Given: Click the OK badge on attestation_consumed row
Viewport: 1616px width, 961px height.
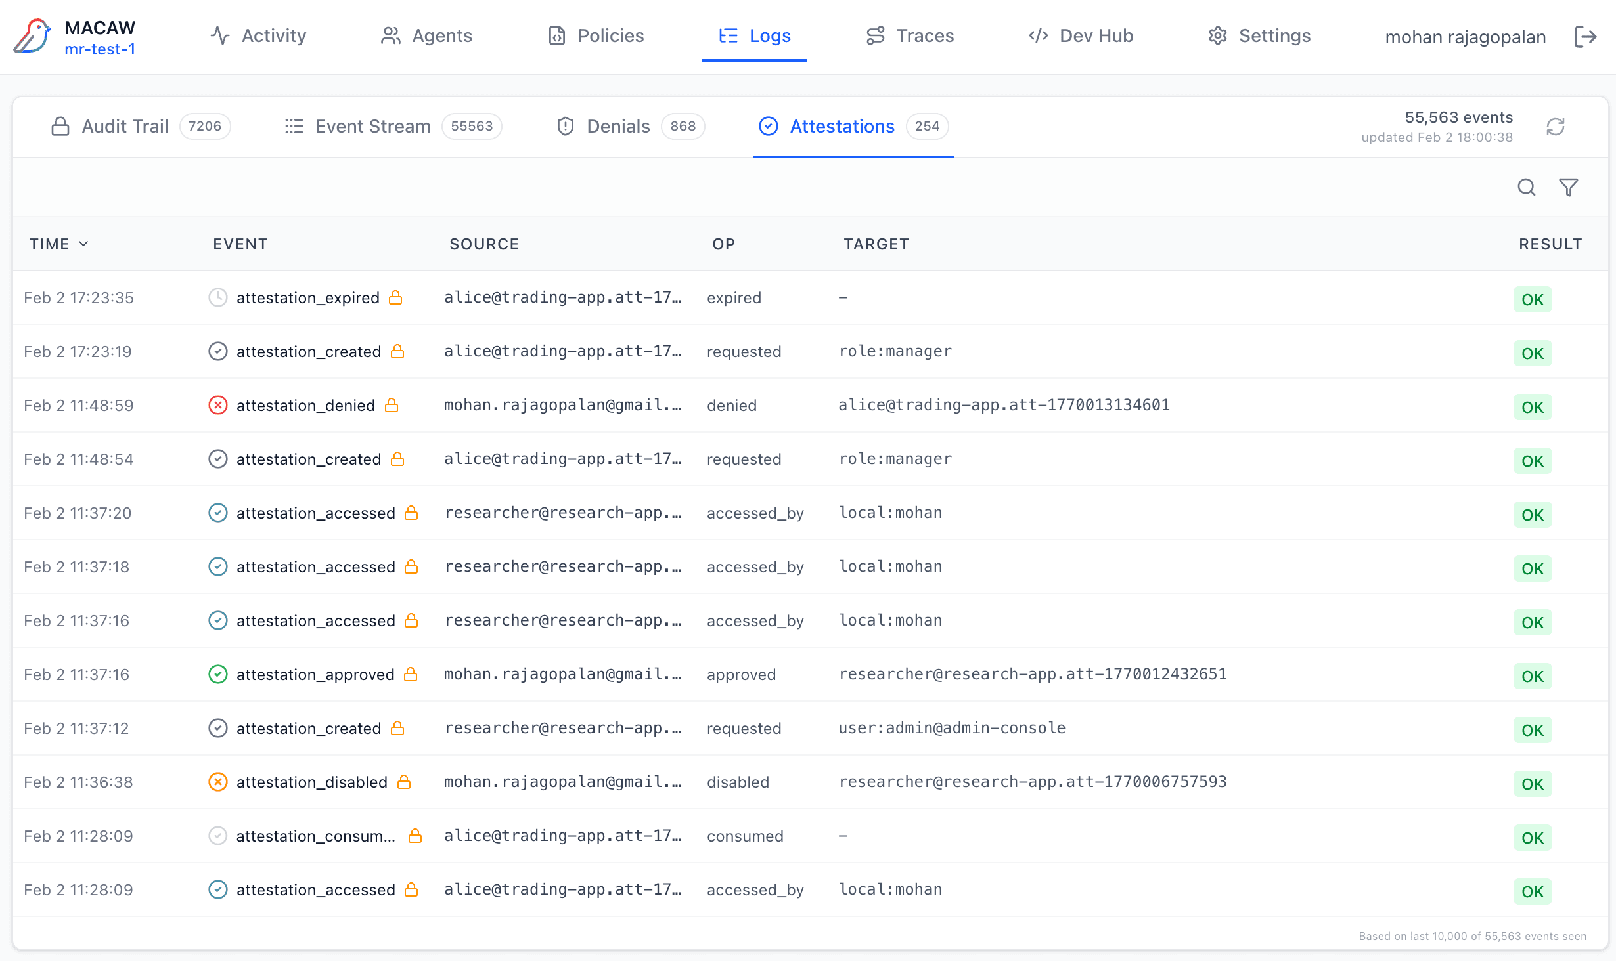Looking at the screenshot, I should pos(1532,838).
